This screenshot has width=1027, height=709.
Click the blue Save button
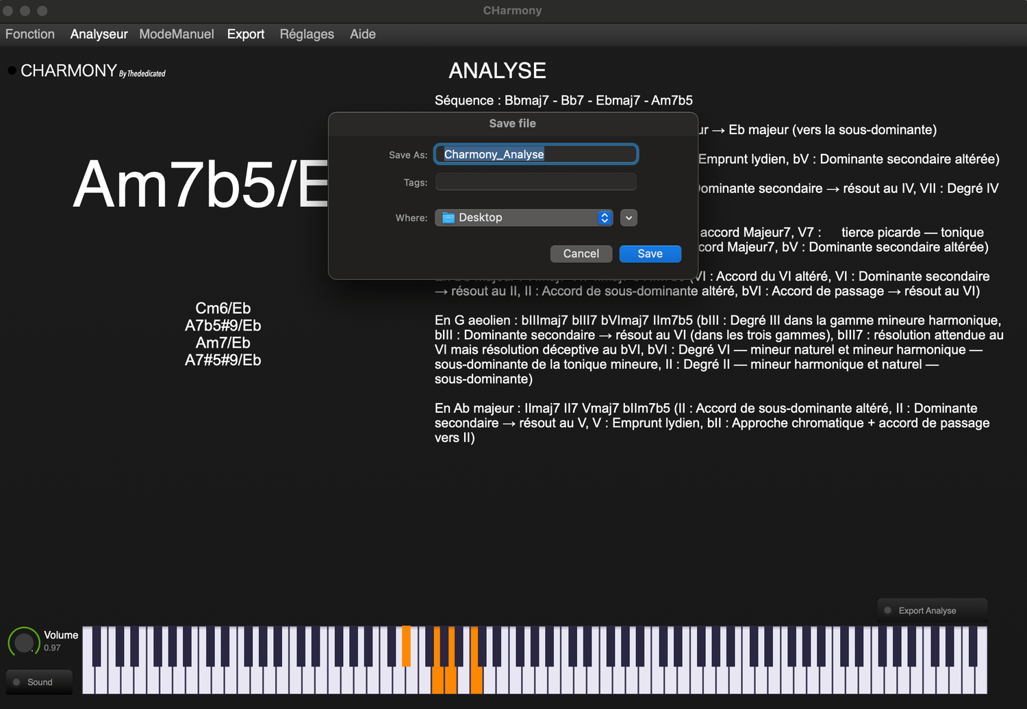pyautogui.click(x=650, y=254)
